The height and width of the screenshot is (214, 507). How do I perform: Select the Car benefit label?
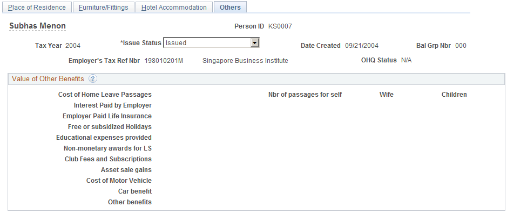[135, 191]
